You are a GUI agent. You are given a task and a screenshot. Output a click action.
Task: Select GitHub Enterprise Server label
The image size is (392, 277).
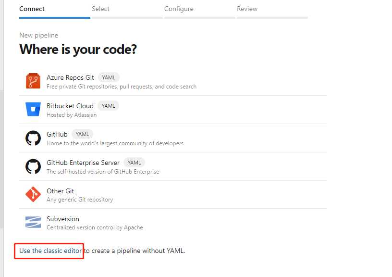tap(83, 163)
